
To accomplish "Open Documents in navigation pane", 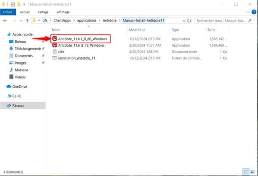I will pyautogui.click(x=24, y=56).
